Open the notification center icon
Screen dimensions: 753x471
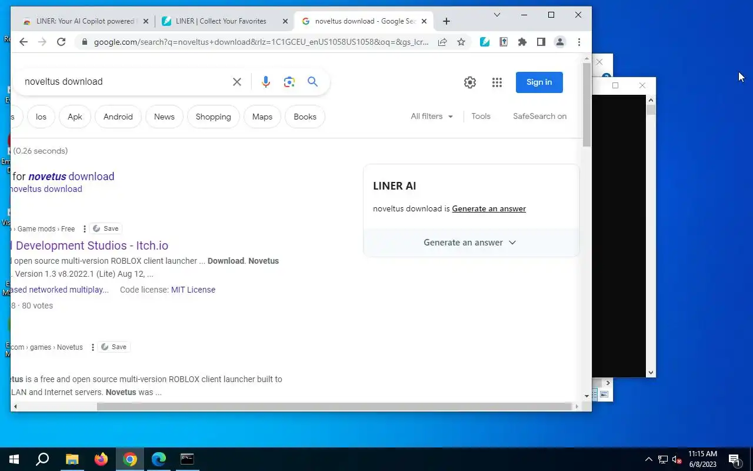[734, 460]
